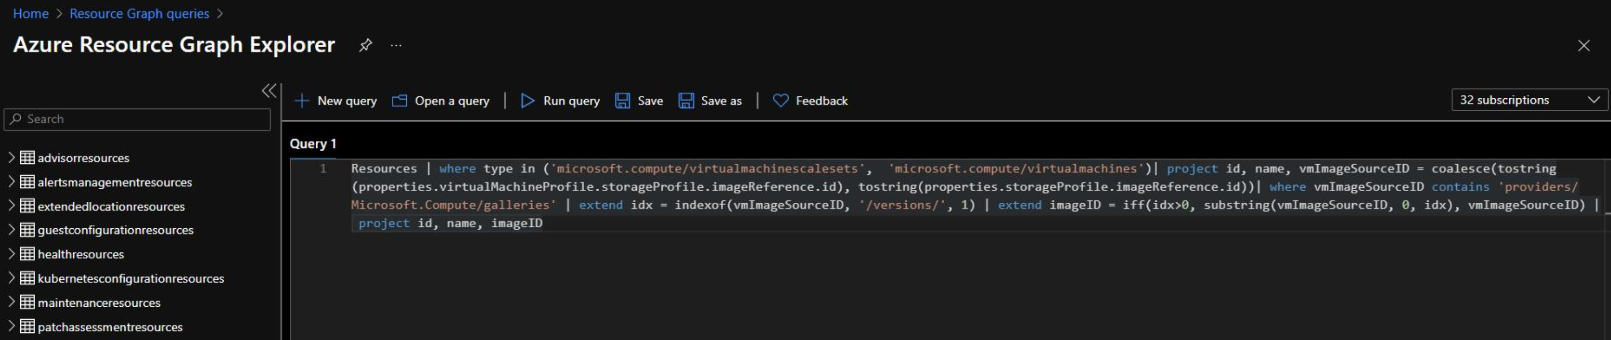
Task: Select the kubernetesconfigurationresources tree item
Action: click(x=131, y=279)
